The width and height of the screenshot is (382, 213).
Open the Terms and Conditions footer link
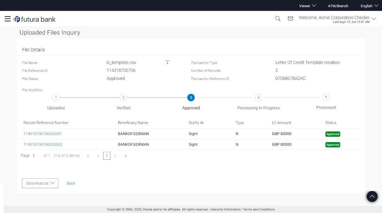[259, 209]
